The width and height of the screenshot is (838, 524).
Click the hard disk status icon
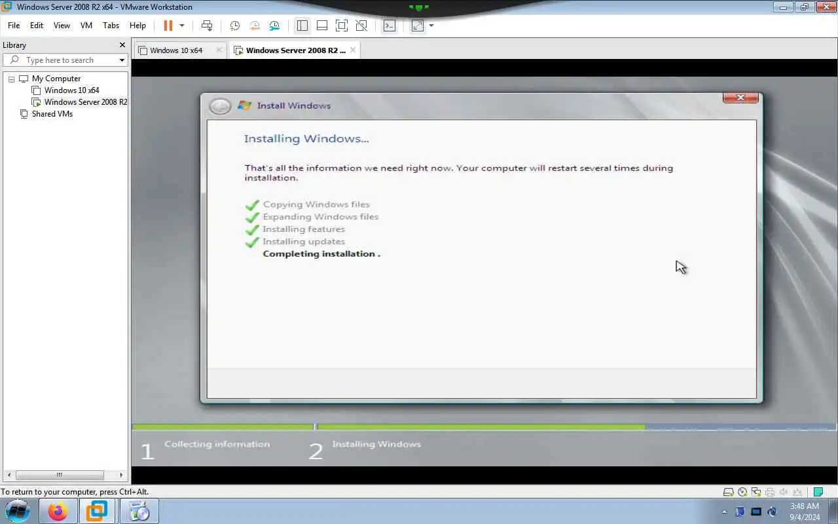(x=728, y=492)
